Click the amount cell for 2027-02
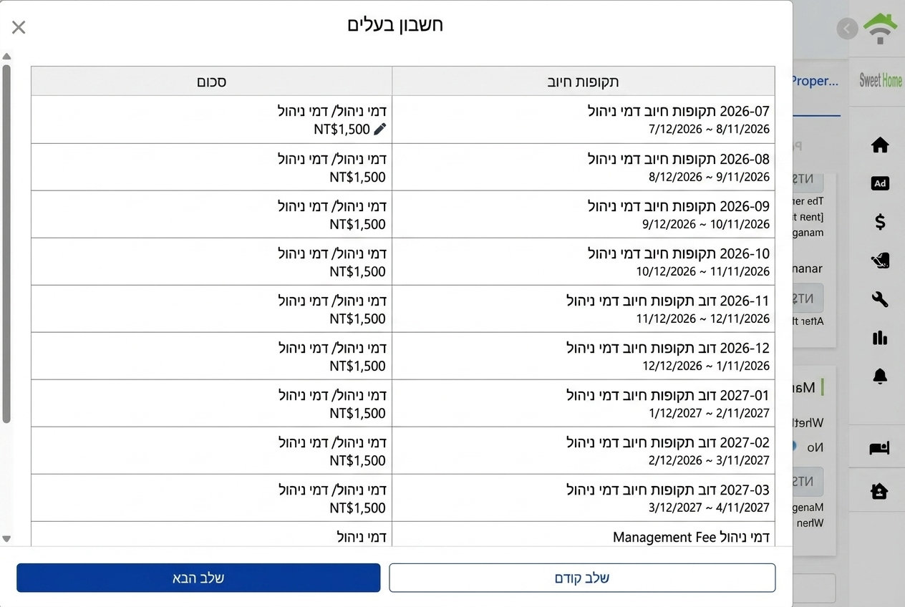905x607 pixels. click(x=212, y=450)
